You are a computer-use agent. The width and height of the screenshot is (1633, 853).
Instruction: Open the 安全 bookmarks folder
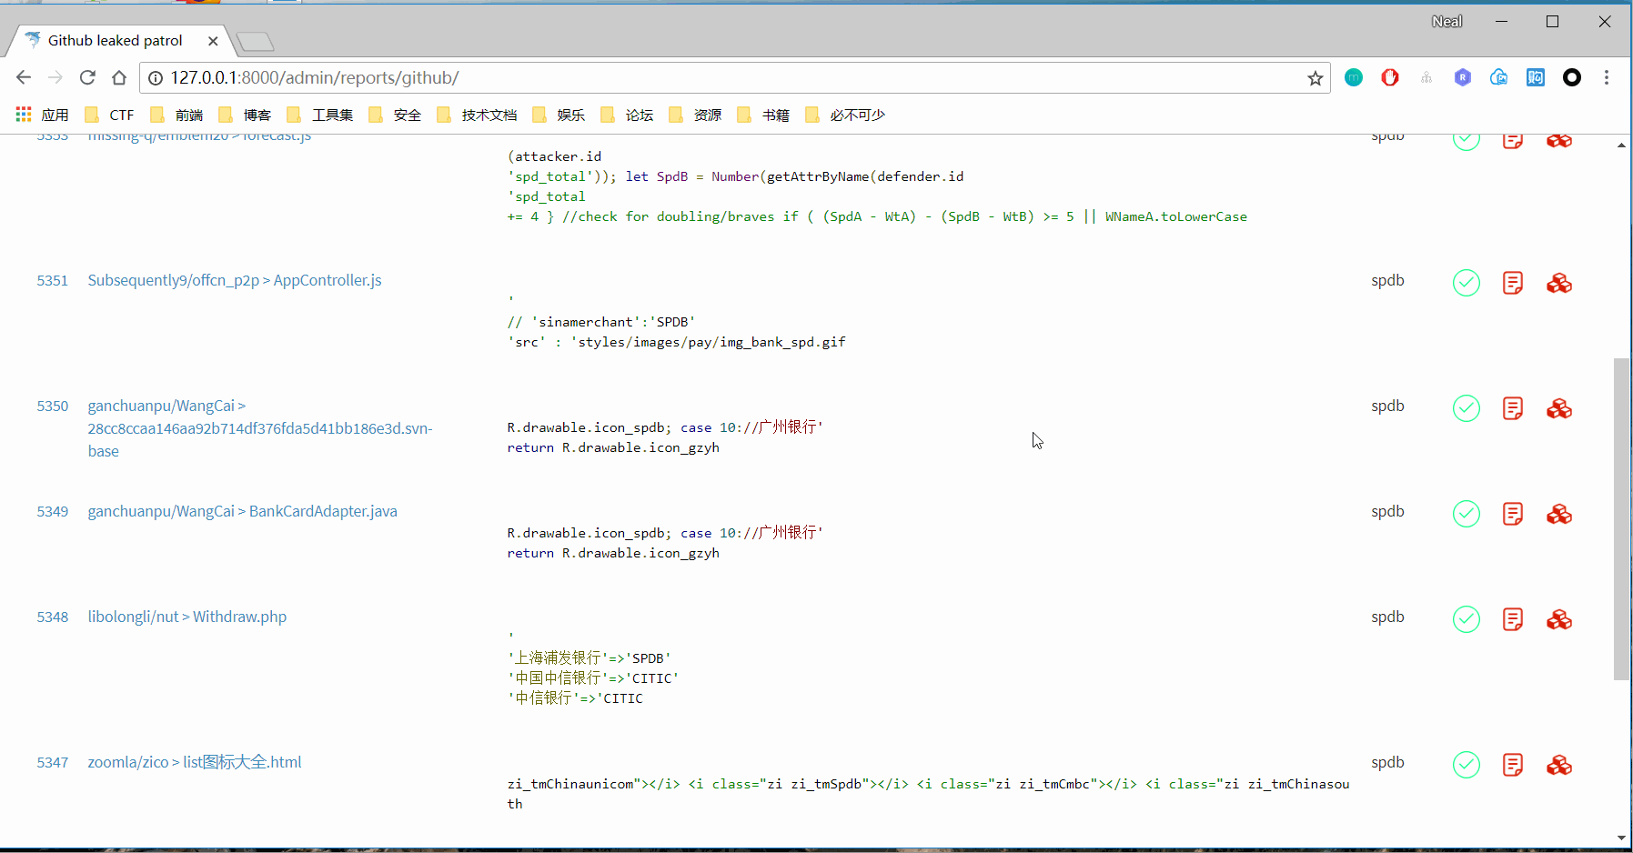tap(395, 115)
